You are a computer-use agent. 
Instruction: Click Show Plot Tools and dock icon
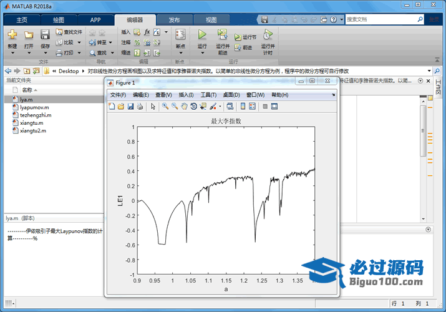point(274,106)
